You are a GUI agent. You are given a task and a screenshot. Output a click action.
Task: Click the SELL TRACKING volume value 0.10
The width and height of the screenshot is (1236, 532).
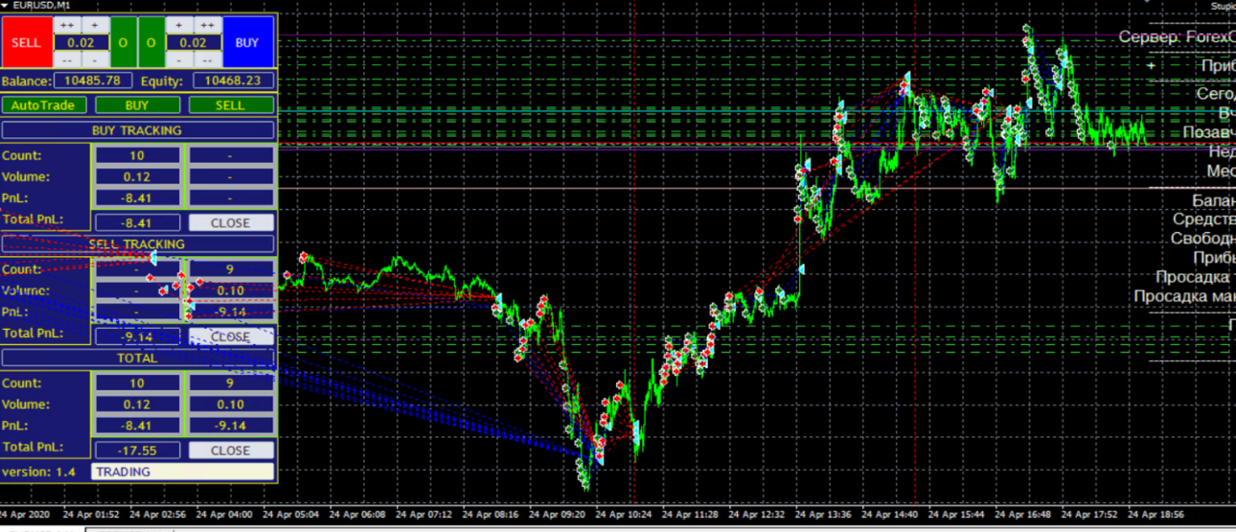click(230, 290)
